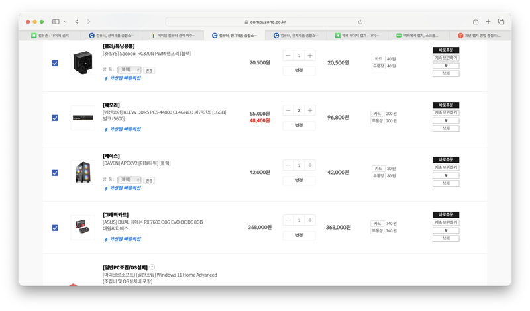Viewport: 530px width, 311px height.
Task: Open sidebar options dropdown arrow
Action: tap(65, 22)
